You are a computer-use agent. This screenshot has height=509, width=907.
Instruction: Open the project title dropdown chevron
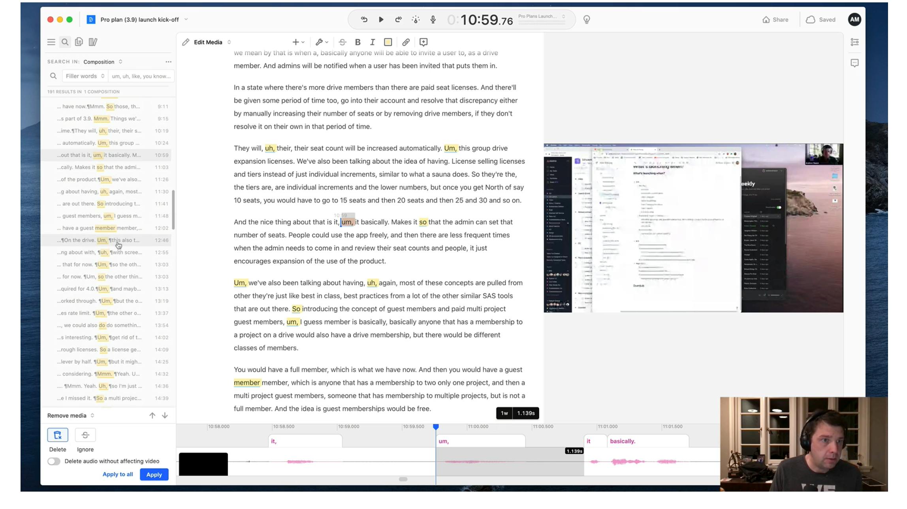coord(186,19)
